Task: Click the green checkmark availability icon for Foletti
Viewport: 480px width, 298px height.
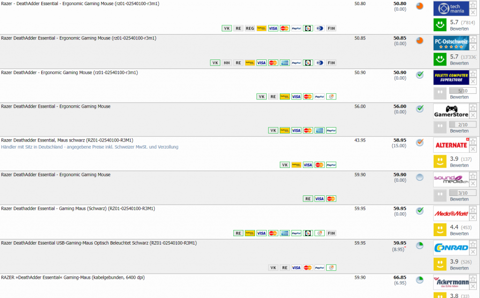Action: [x=420, y=75]
